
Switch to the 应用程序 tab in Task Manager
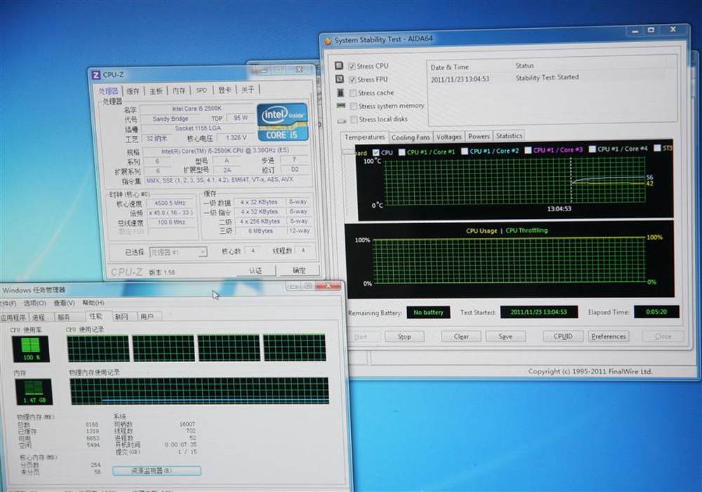click(13, 317)
